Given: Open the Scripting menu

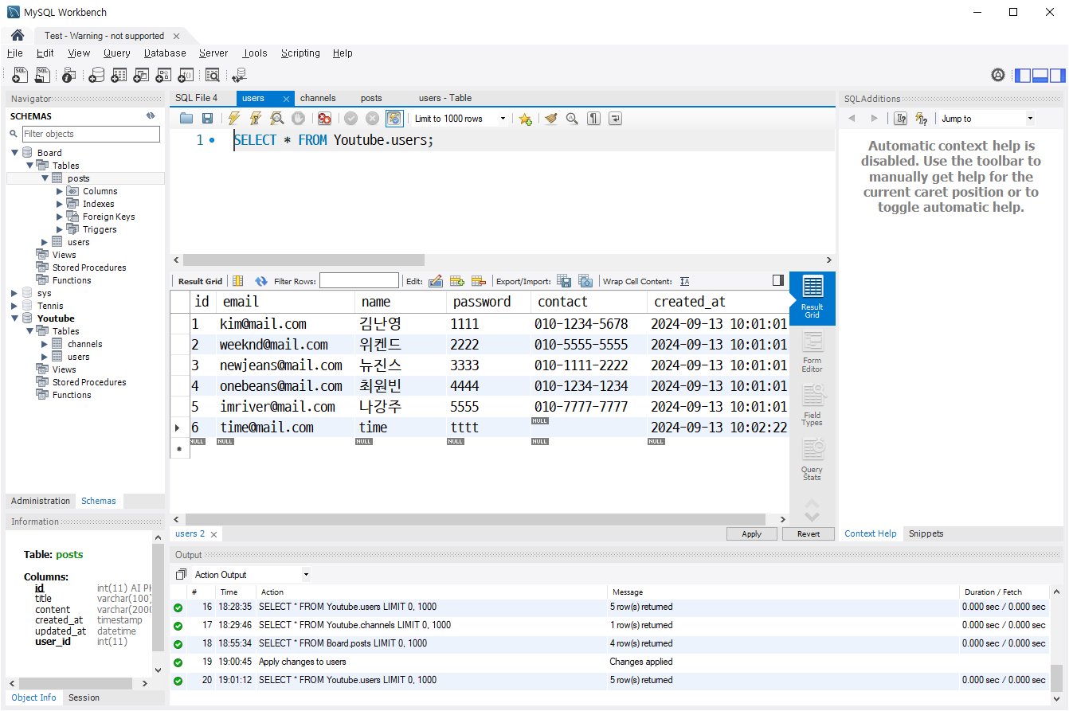Looking at the screenshot, I should (300, 53).
